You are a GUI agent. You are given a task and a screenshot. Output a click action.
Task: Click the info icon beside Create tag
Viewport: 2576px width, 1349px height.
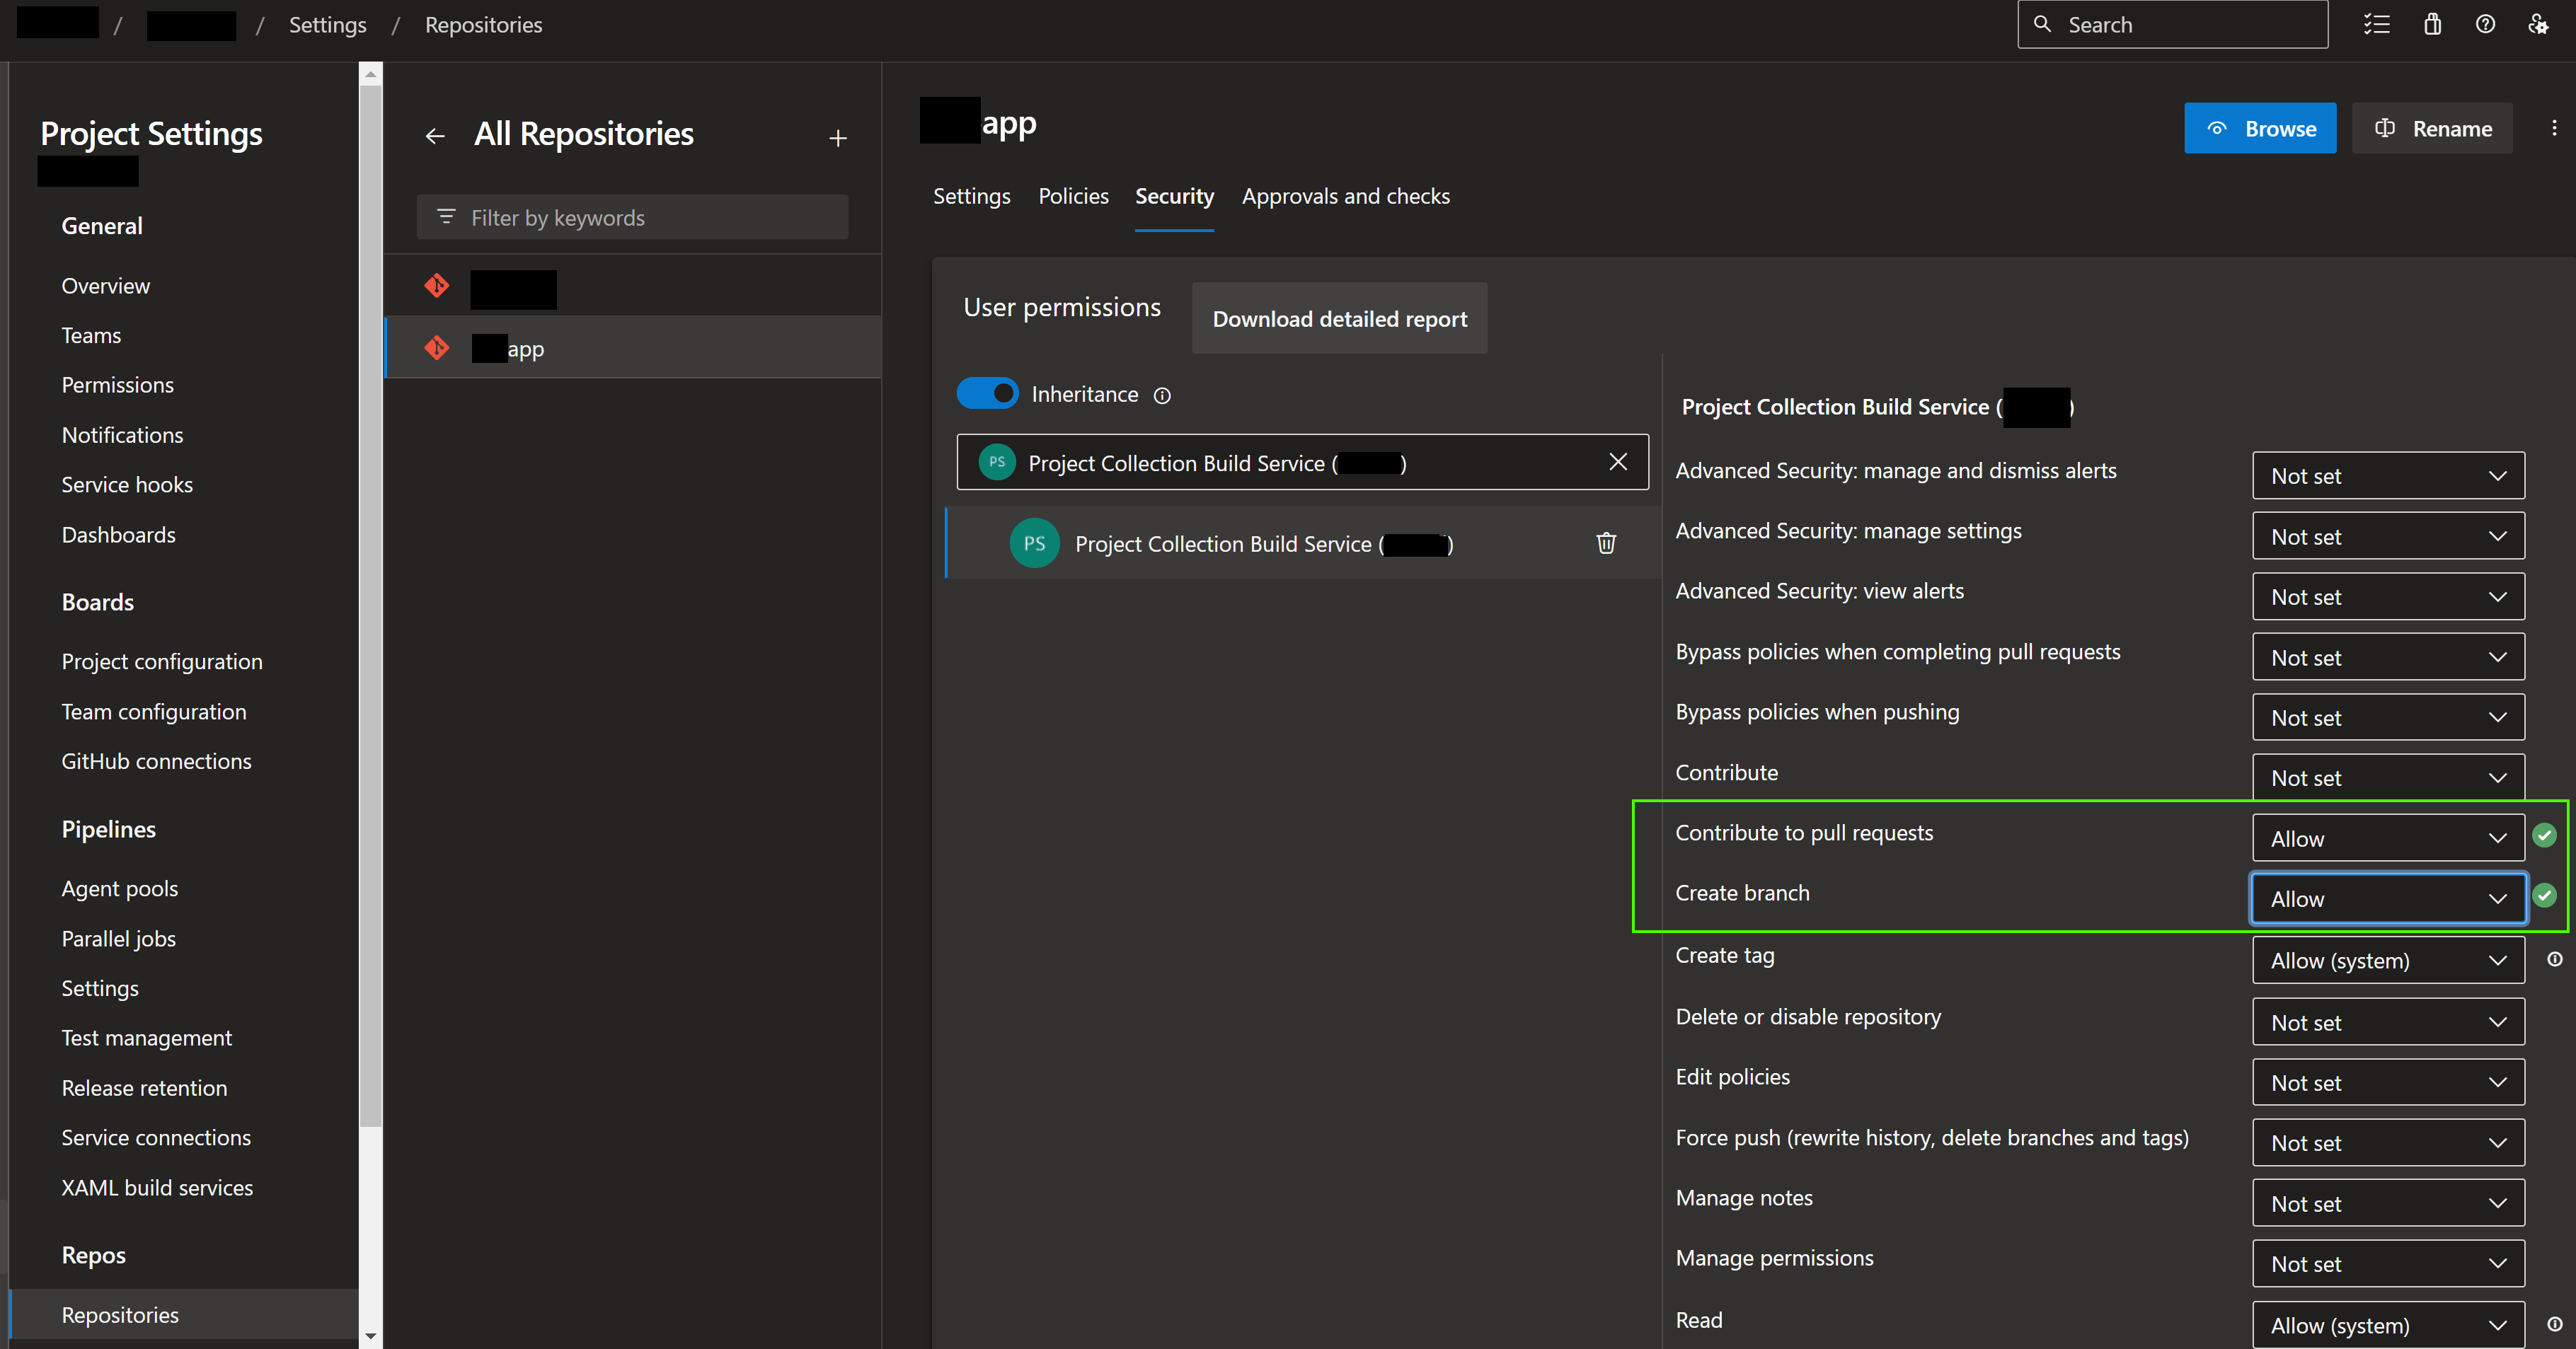pos(2554,959)
